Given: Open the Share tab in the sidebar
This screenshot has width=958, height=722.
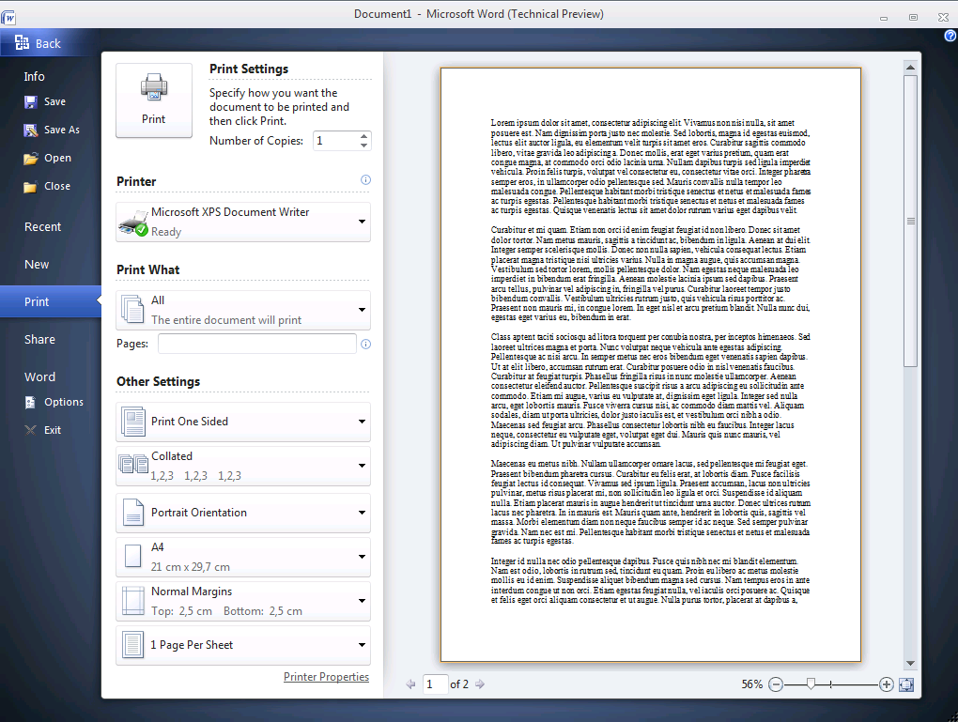Looking at the screenshot, I should pyautogui.click(x=39, y=340).
